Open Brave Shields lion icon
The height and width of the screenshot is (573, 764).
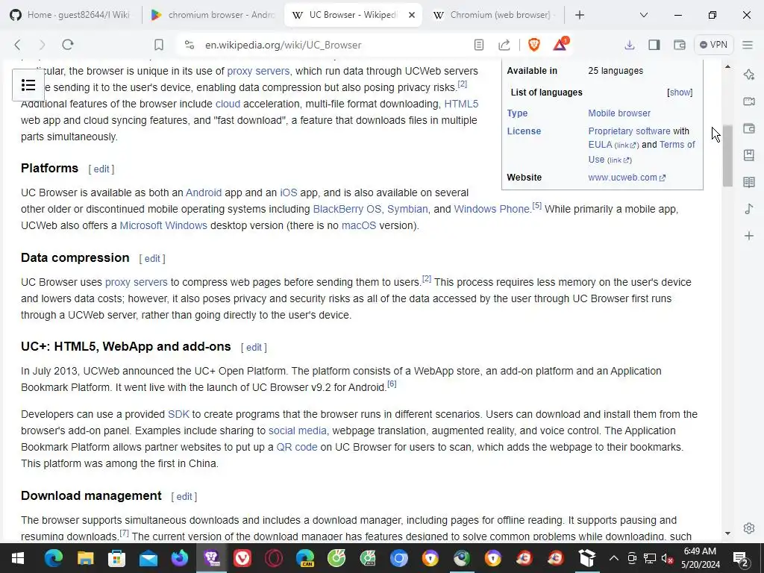pos(534,45)
